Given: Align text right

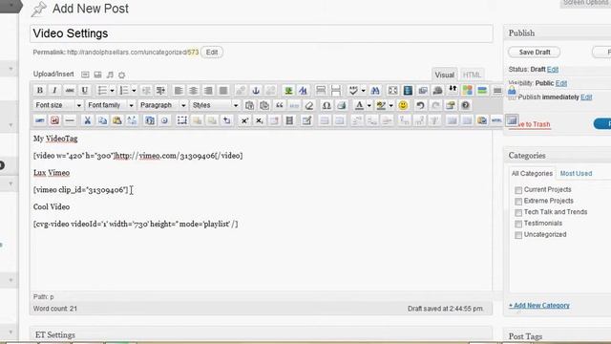Looking at the screenshot, I should click(208, 91).
